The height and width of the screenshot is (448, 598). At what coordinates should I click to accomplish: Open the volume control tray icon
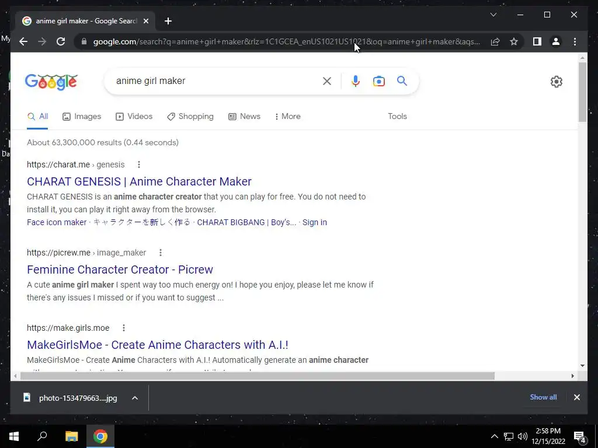click(523, 436)
